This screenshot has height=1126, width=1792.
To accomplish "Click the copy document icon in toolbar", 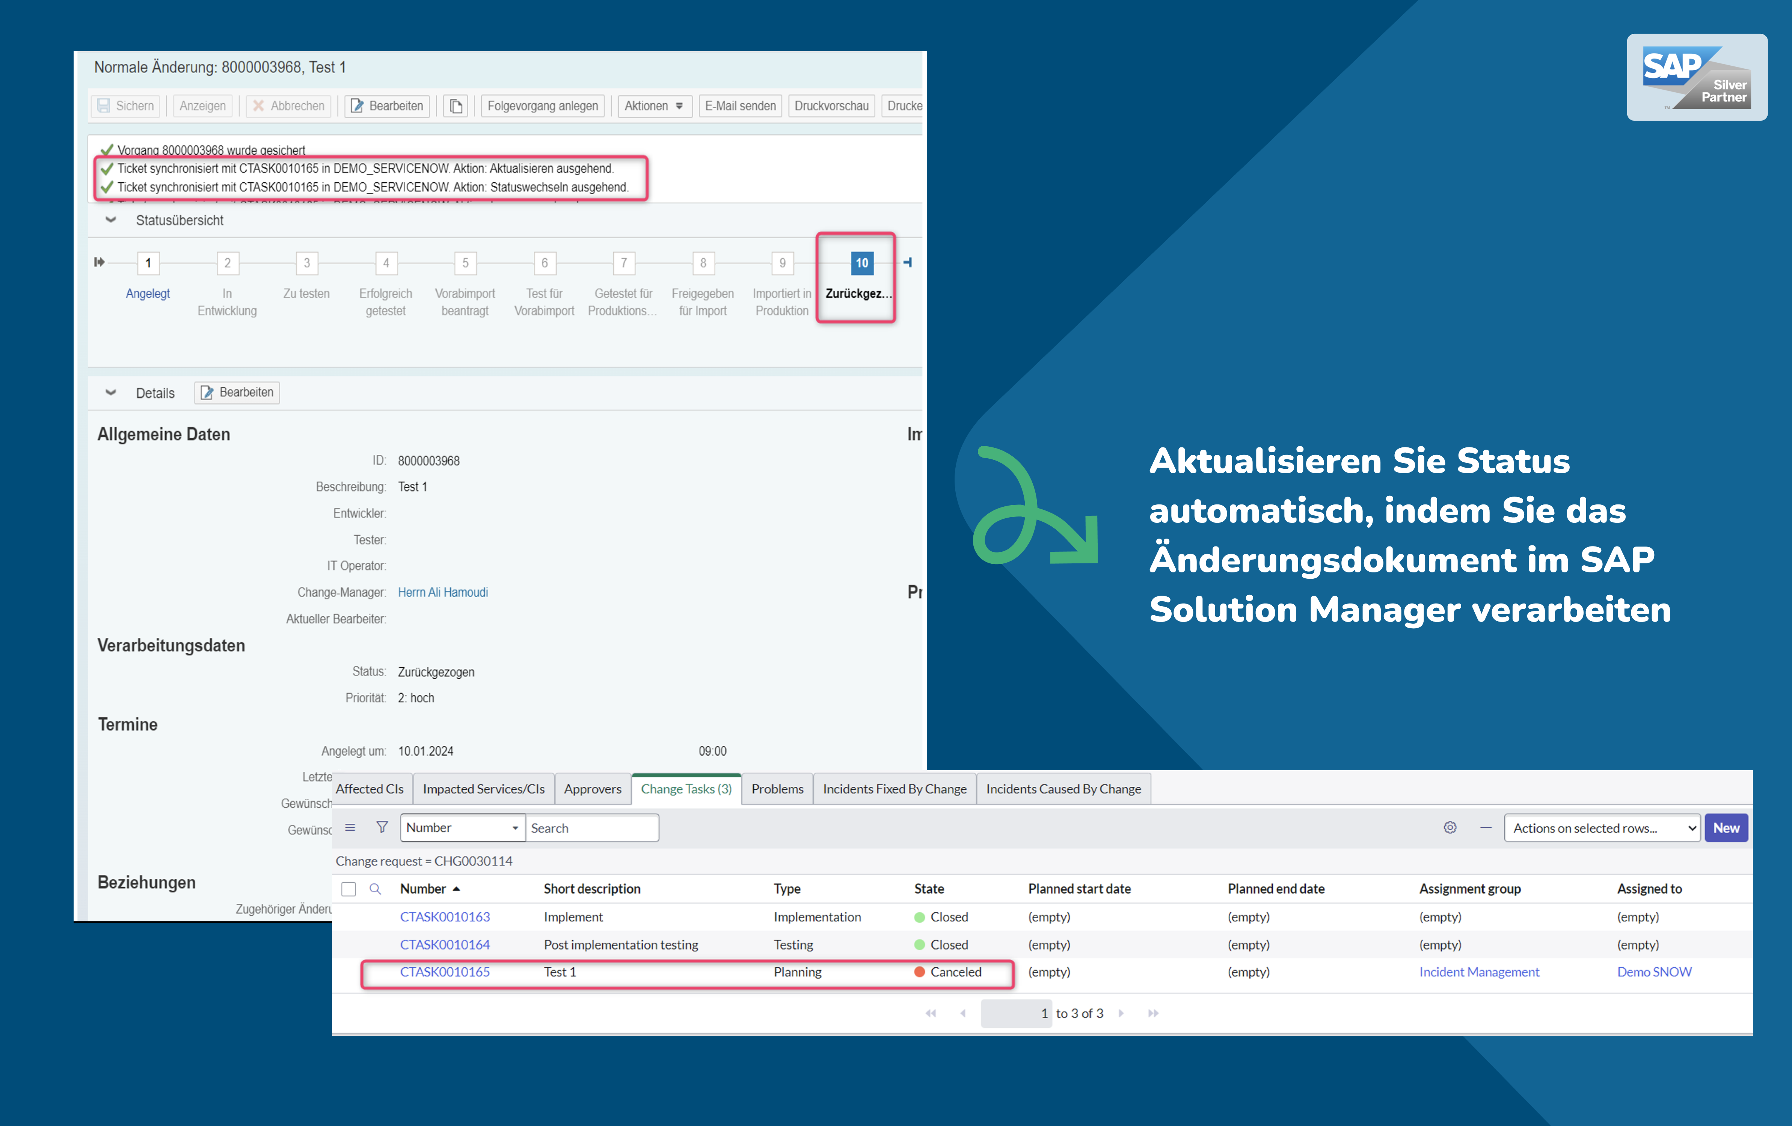I will (456, 105).
